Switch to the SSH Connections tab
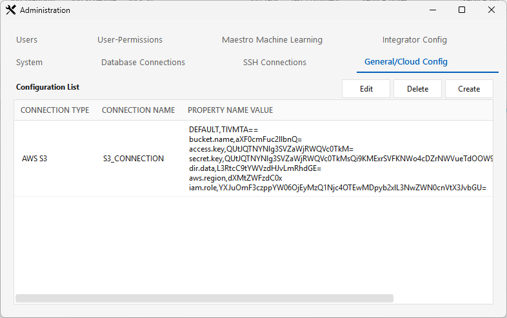The image size is (507, 318). tap(275, 62)
